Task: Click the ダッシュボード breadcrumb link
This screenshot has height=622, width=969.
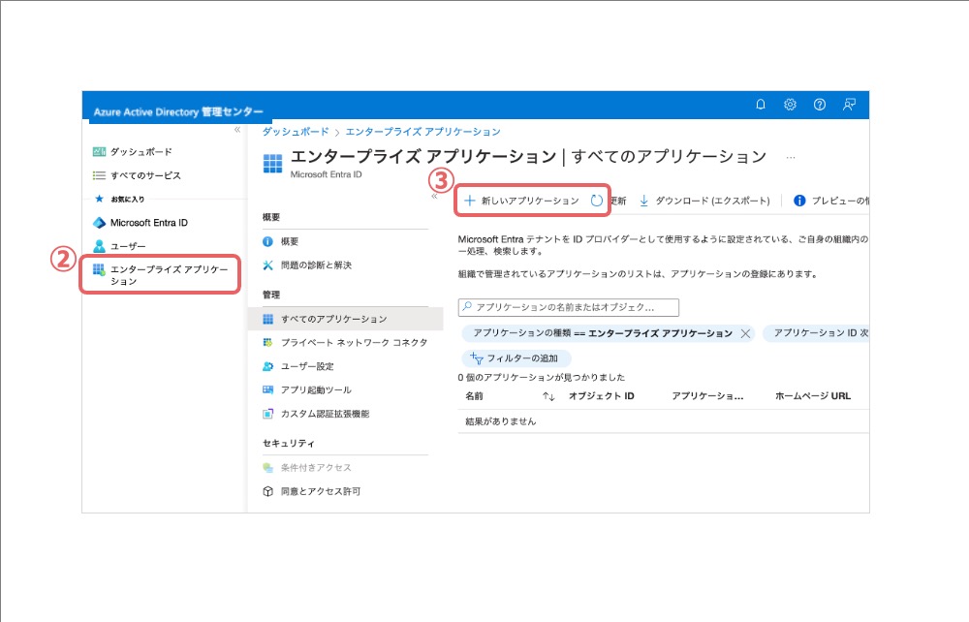Action: coord(296,132)
